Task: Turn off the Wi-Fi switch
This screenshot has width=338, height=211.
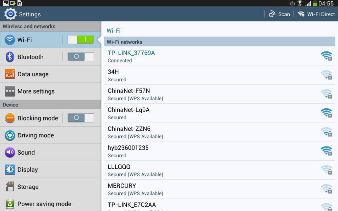Action: (81, 39)
